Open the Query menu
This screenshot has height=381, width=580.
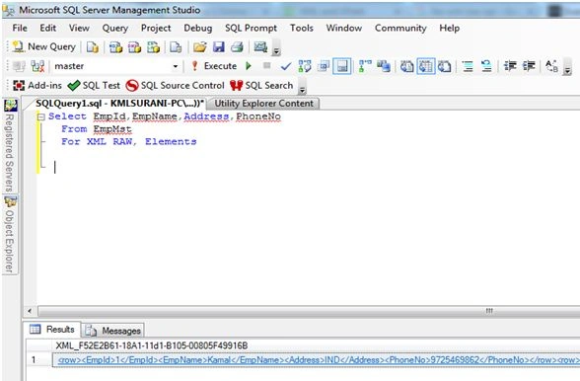pyautogui.click(x=115, y=29)
